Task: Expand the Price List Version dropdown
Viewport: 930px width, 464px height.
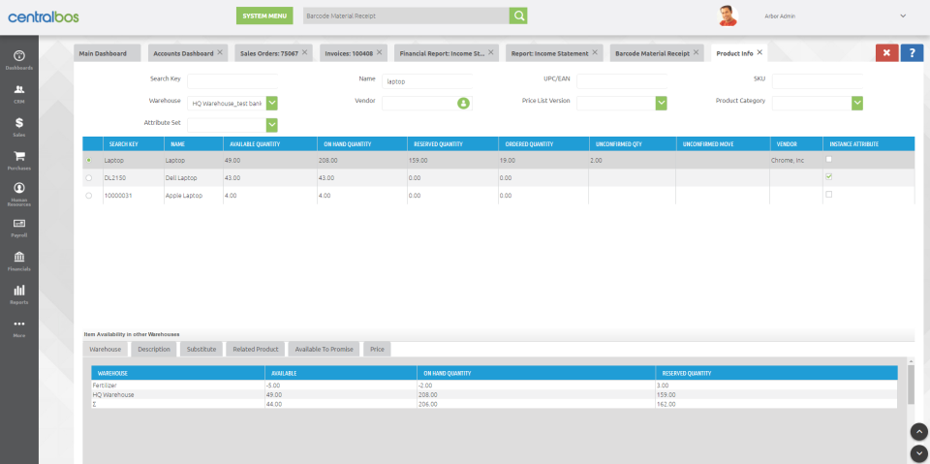Action: (x=662, y=104)
